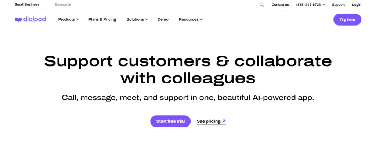The height and width of the screenshot is (151, 376).
Task: Call the (855) 342-5723 number link
Action: (x=308, y=5)
